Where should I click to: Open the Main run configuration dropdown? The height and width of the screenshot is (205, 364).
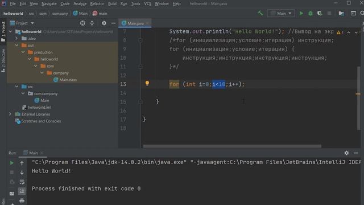[281, 13]
